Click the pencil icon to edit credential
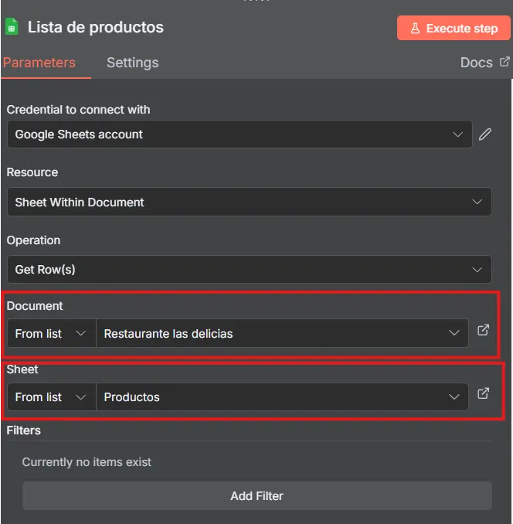513x524 pixels. 484,134
